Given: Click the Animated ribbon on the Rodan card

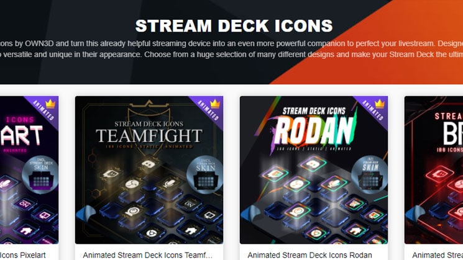Looking at the screenshot, I should tap(373, 110).
